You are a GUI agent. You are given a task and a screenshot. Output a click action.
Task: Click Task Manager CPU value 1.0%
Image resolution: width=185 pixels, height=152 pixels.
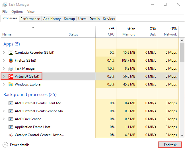[111, 68]
